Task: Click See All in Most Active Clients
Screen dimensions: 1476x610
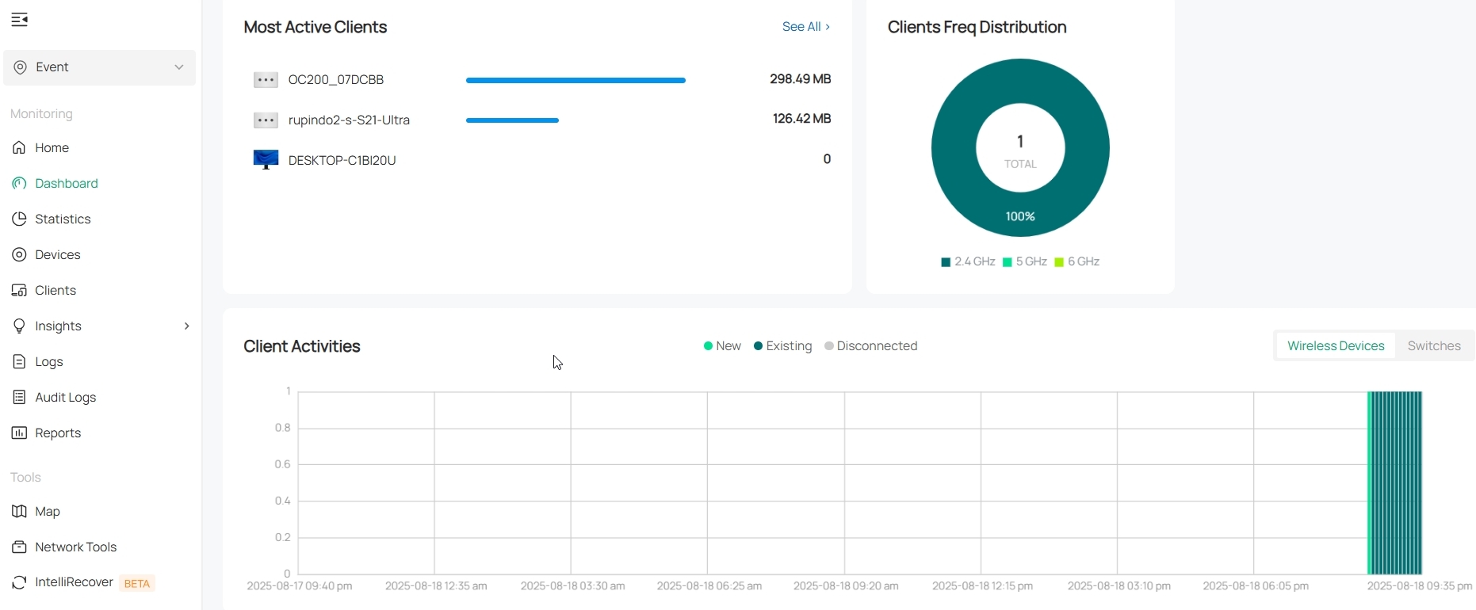Action: click(806, 27)
